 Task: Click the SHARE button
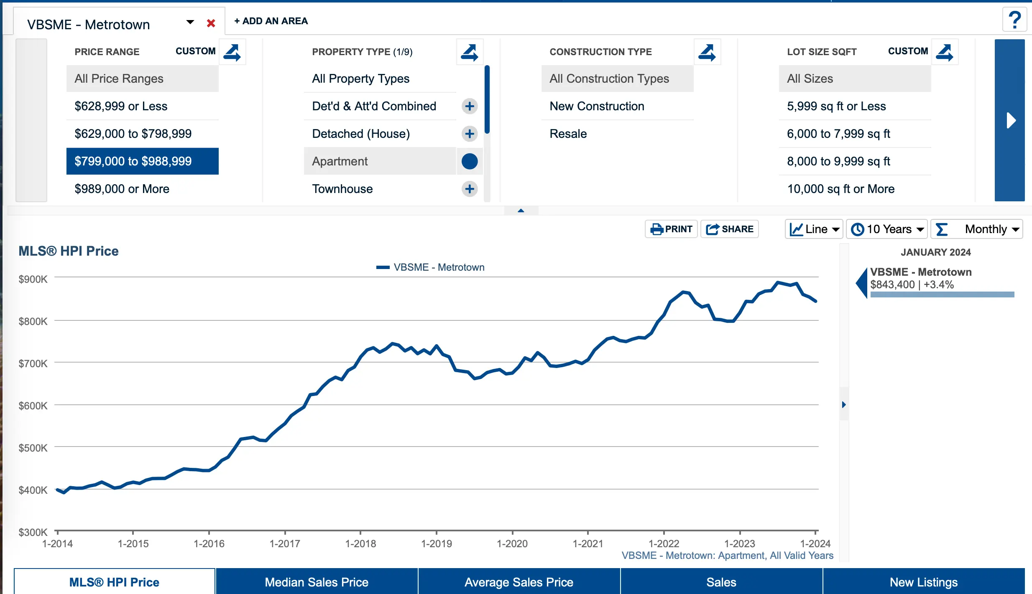point(730,229)
